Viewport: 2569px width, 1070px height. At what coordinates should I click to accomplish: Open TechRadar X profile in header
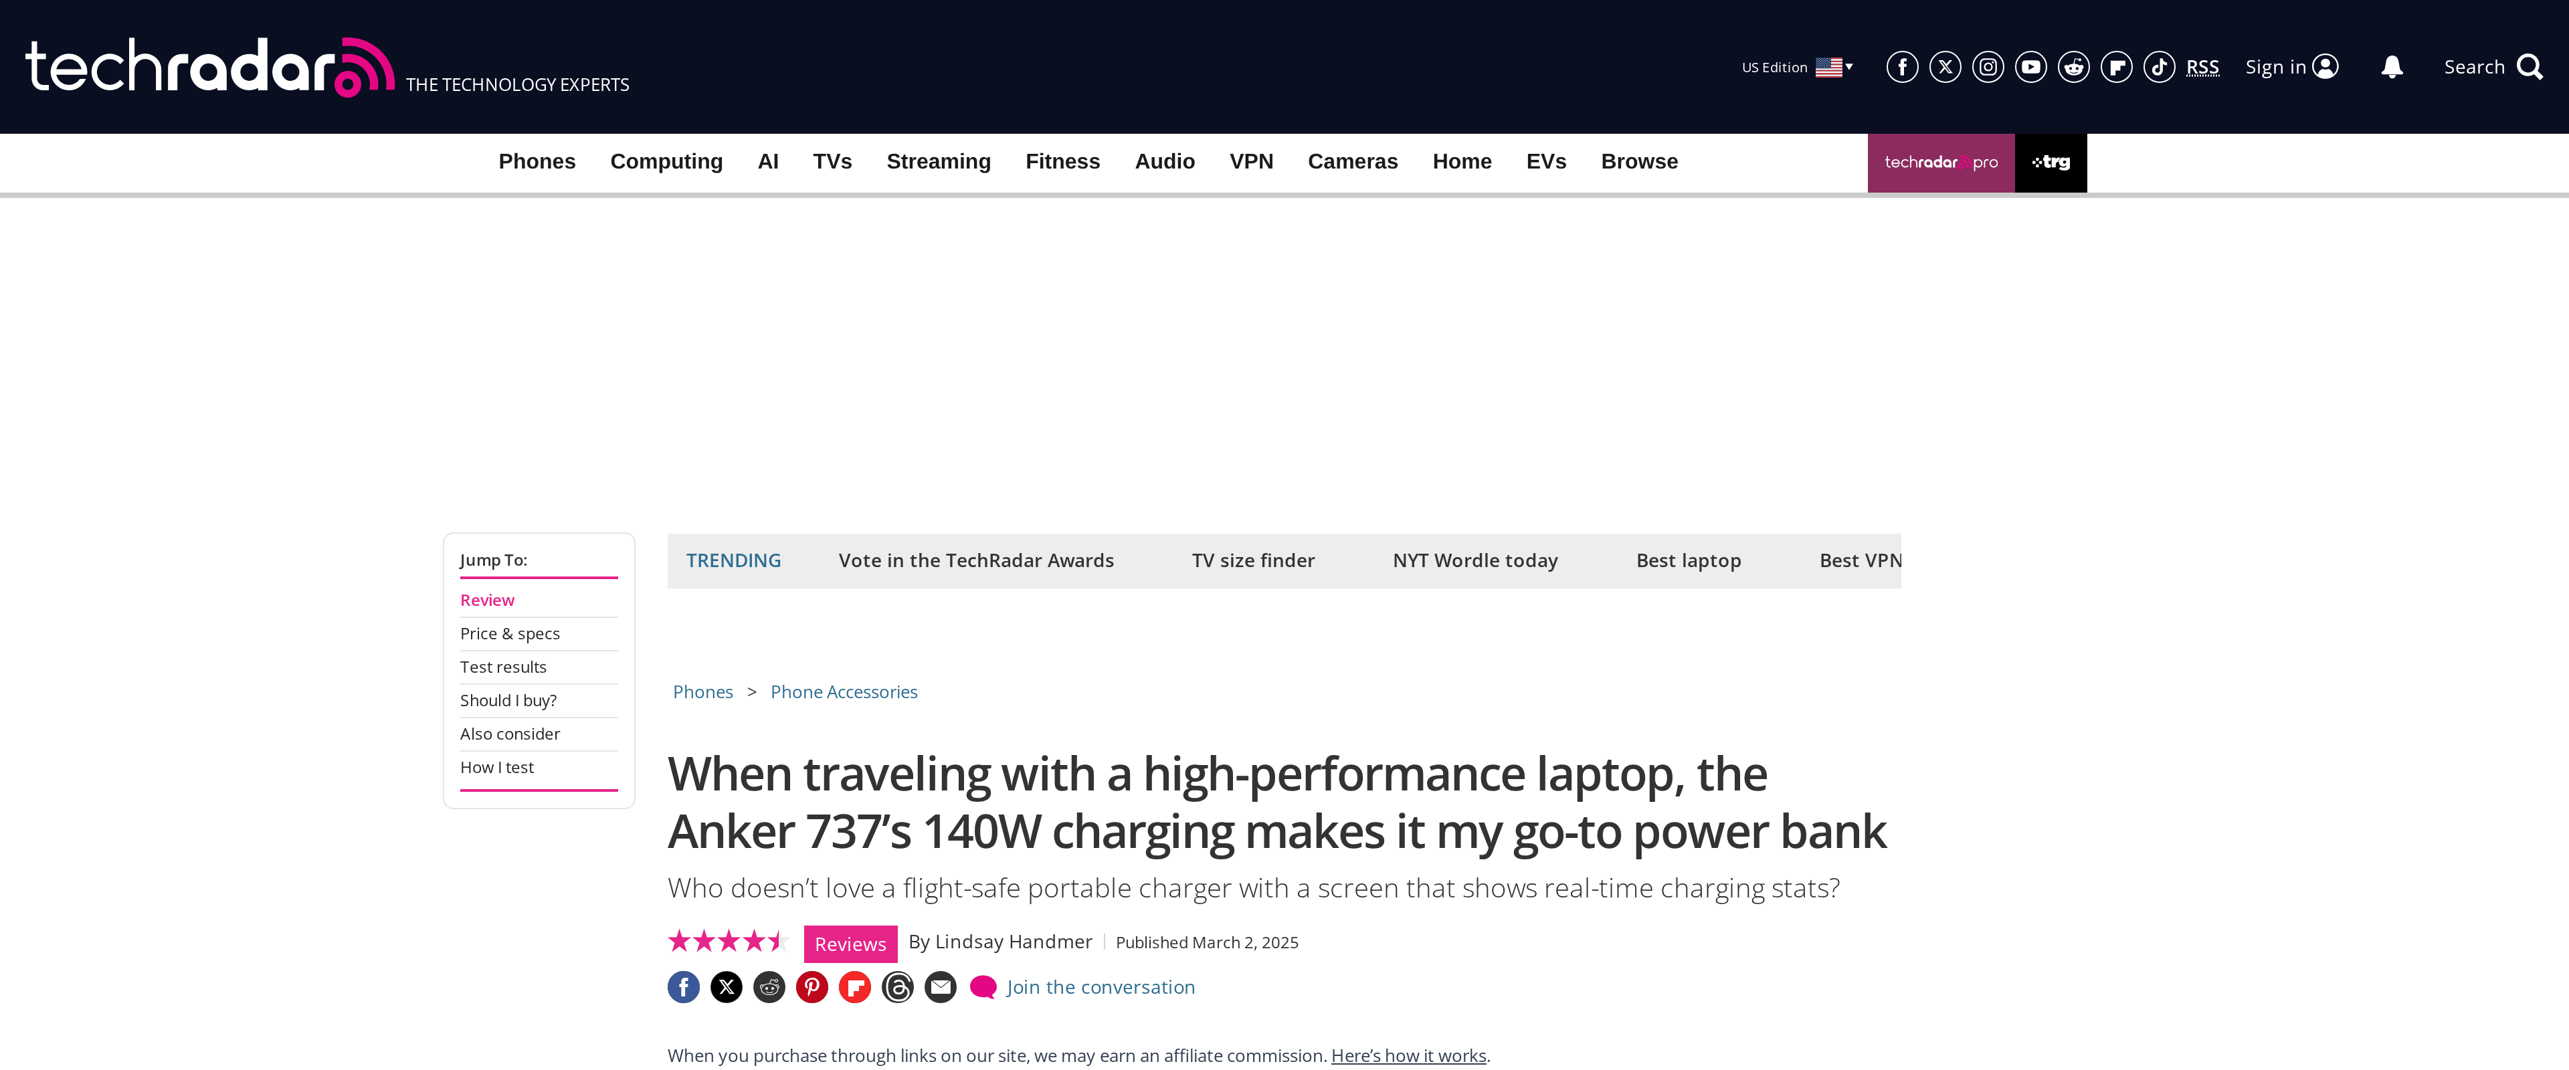[1945, 67]
